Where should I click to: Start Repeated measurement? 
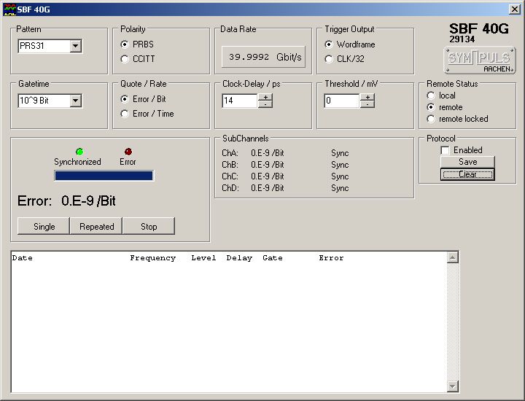click(x=96, y=226)
